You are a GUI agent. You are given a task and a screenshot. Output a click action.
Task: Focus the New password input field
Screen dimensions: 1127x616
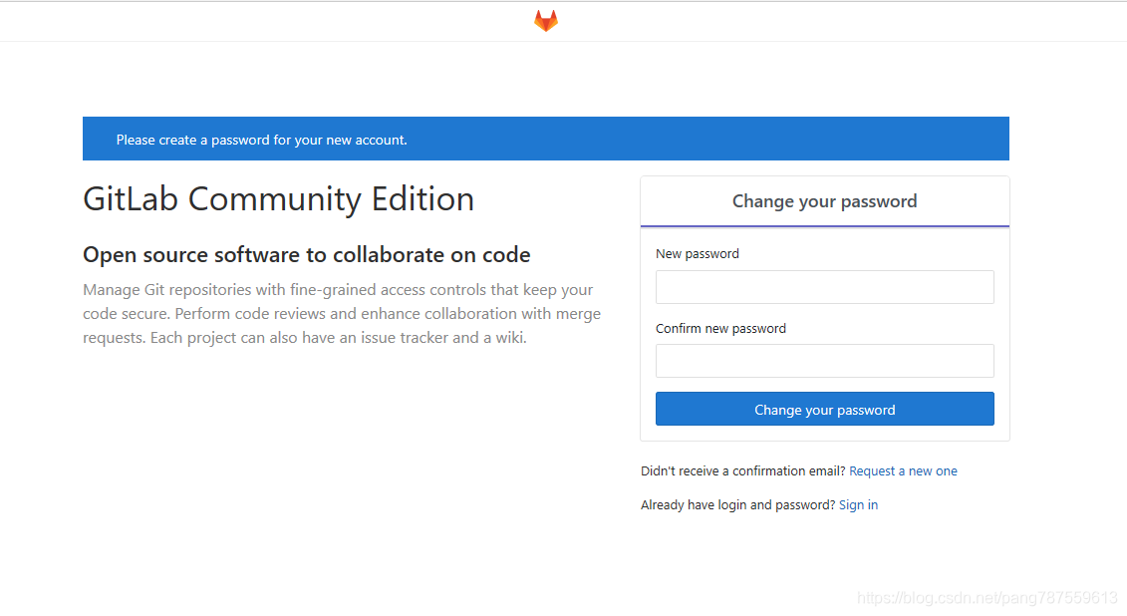tap(824, 287)
